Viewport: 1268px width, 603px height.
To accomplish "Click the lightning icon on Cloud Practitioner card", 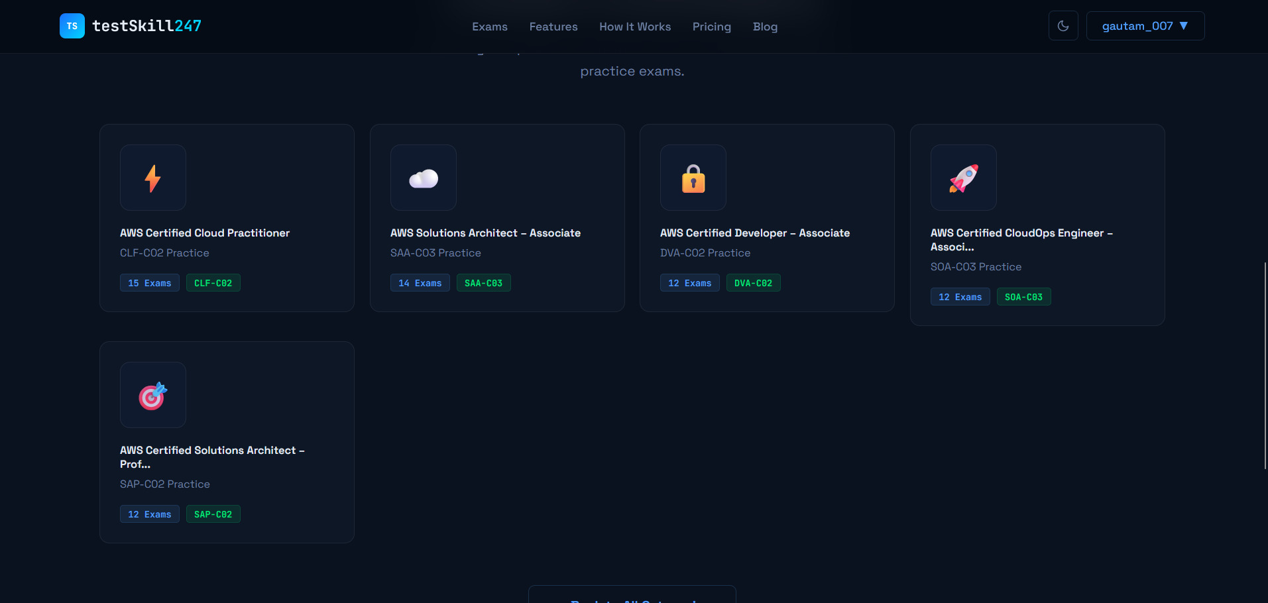I will pos(152,177).
